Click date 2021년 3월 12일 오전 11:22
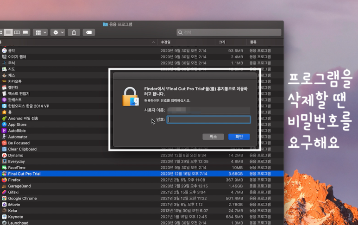The image size is (358, 225). click(183, 199)
